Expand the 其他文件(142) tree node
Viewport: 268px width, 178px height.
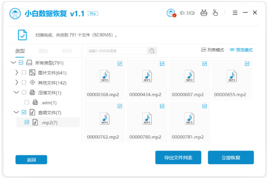click(16, 82)
